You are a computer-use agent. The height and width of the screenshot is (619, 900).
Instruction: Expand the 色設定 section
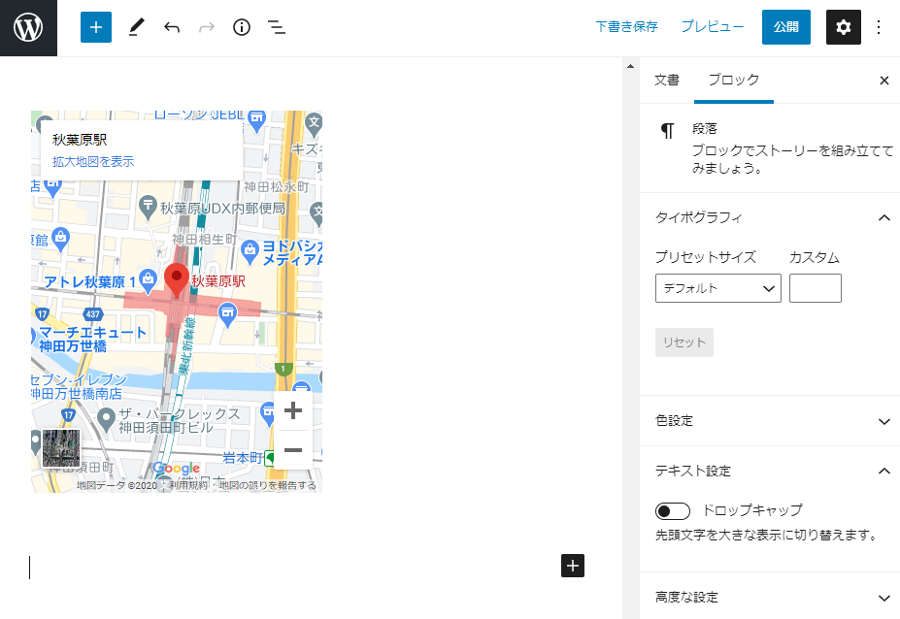click(770, 421)
